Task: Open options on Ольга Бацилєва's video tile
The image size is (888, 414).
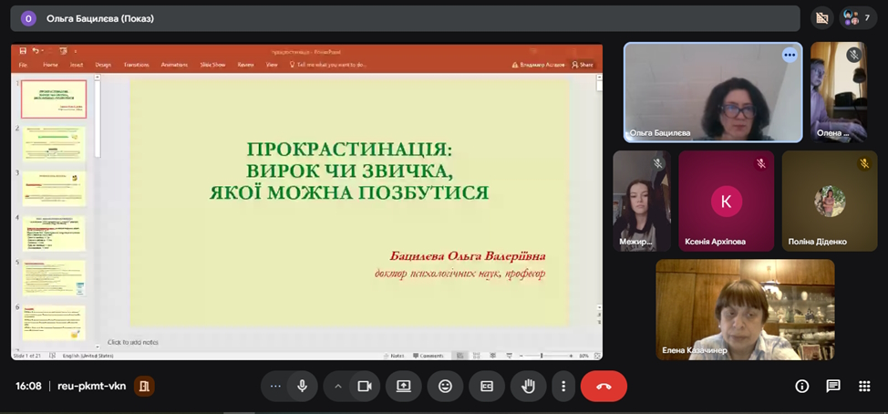Action: [x=790, y=55]
